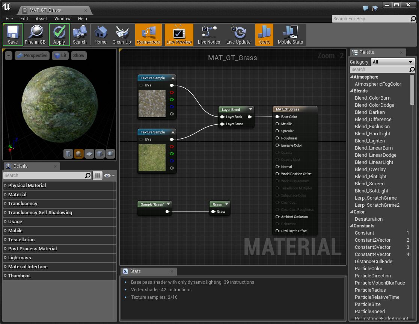The width and height of the screenshot is (419, 324).
Task: Set preview mesh to plane shape
Action: [89, 153]
